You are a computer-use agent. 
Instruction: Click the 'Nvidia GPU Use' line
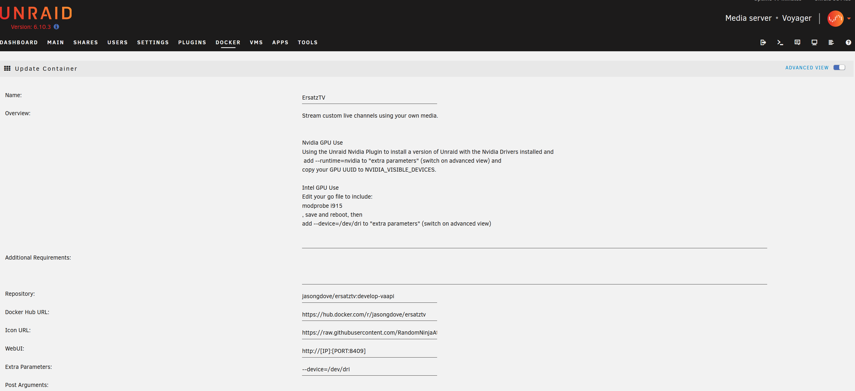[322, 142]
